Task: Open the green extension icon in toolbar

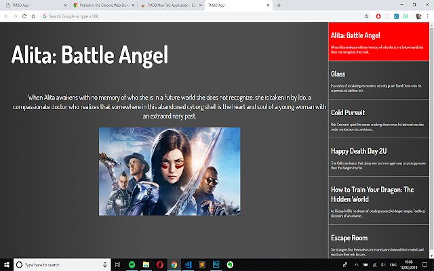Action: pyautogui.click(x=406, y=16)
